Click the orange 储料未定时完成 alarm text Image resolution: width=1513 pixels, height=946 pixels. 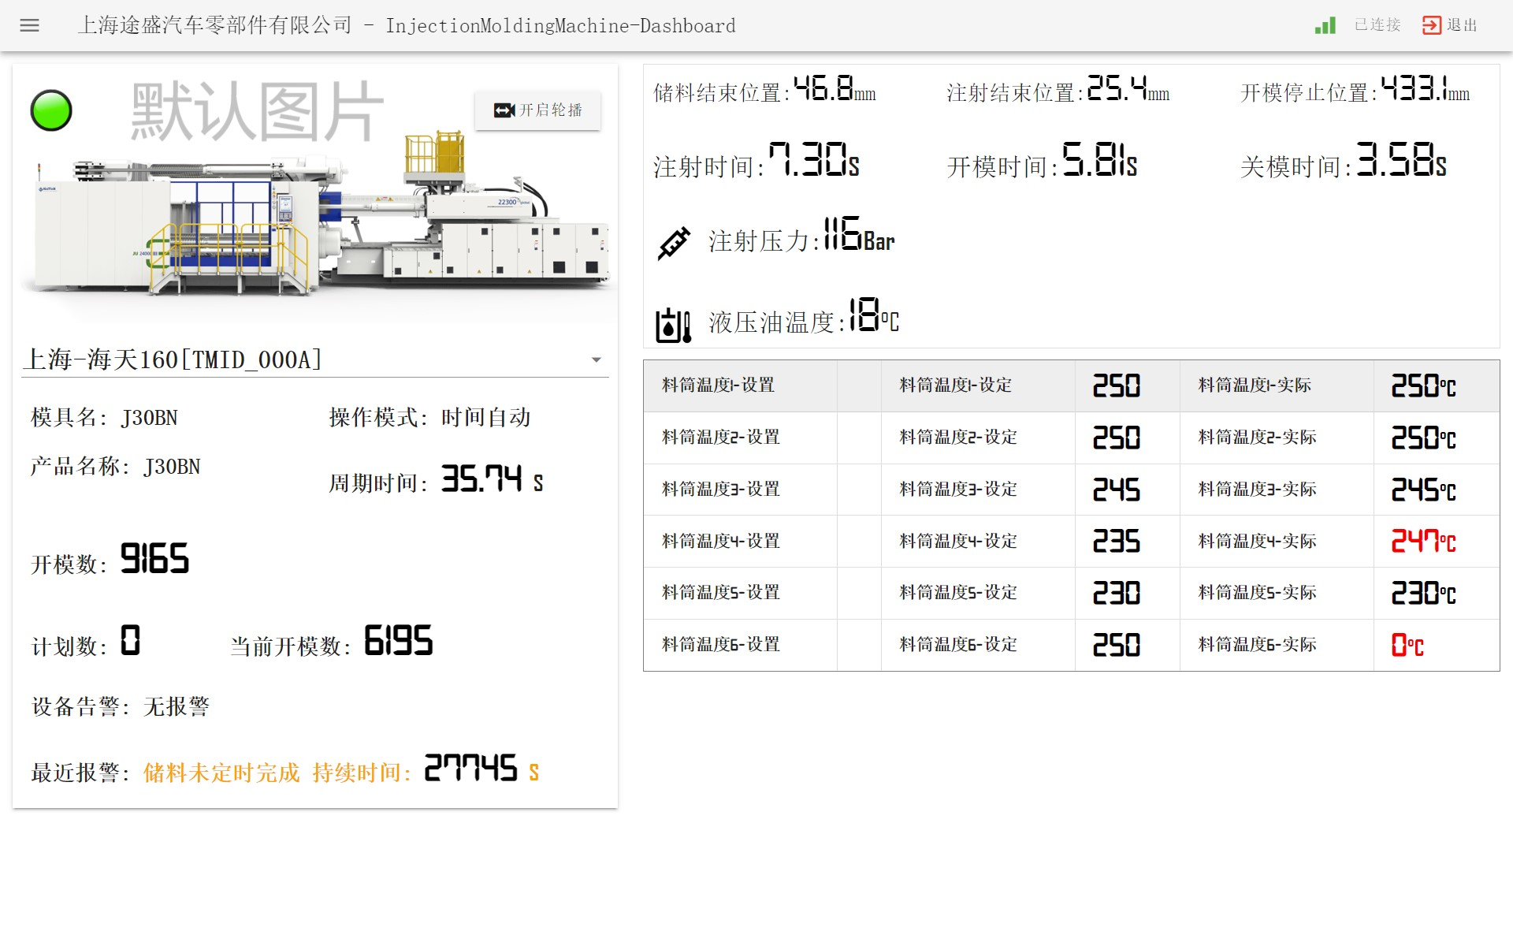pyautogui.click(x=221, y=773)
